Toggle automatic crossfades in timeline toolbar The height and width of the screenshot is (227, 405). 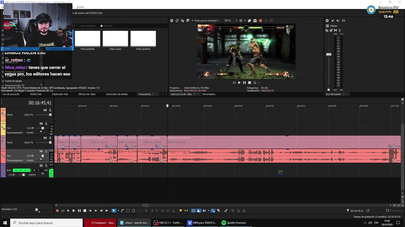199,211
